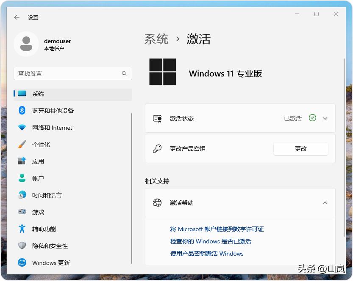Open 辅助功能 settings
The width and height of the screenshot is (353, 281).
[x=73, y=229]
